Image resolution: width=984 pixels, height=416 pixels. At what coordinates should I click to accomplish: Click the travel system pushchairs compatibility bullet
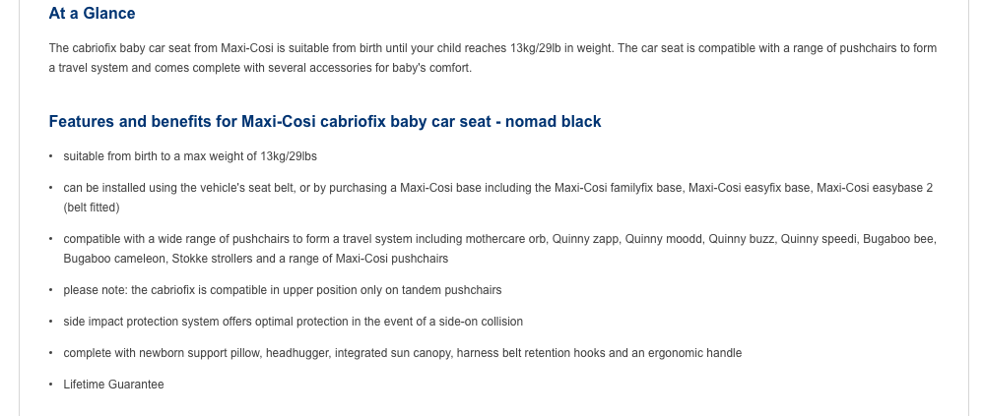tap(499, 249)
